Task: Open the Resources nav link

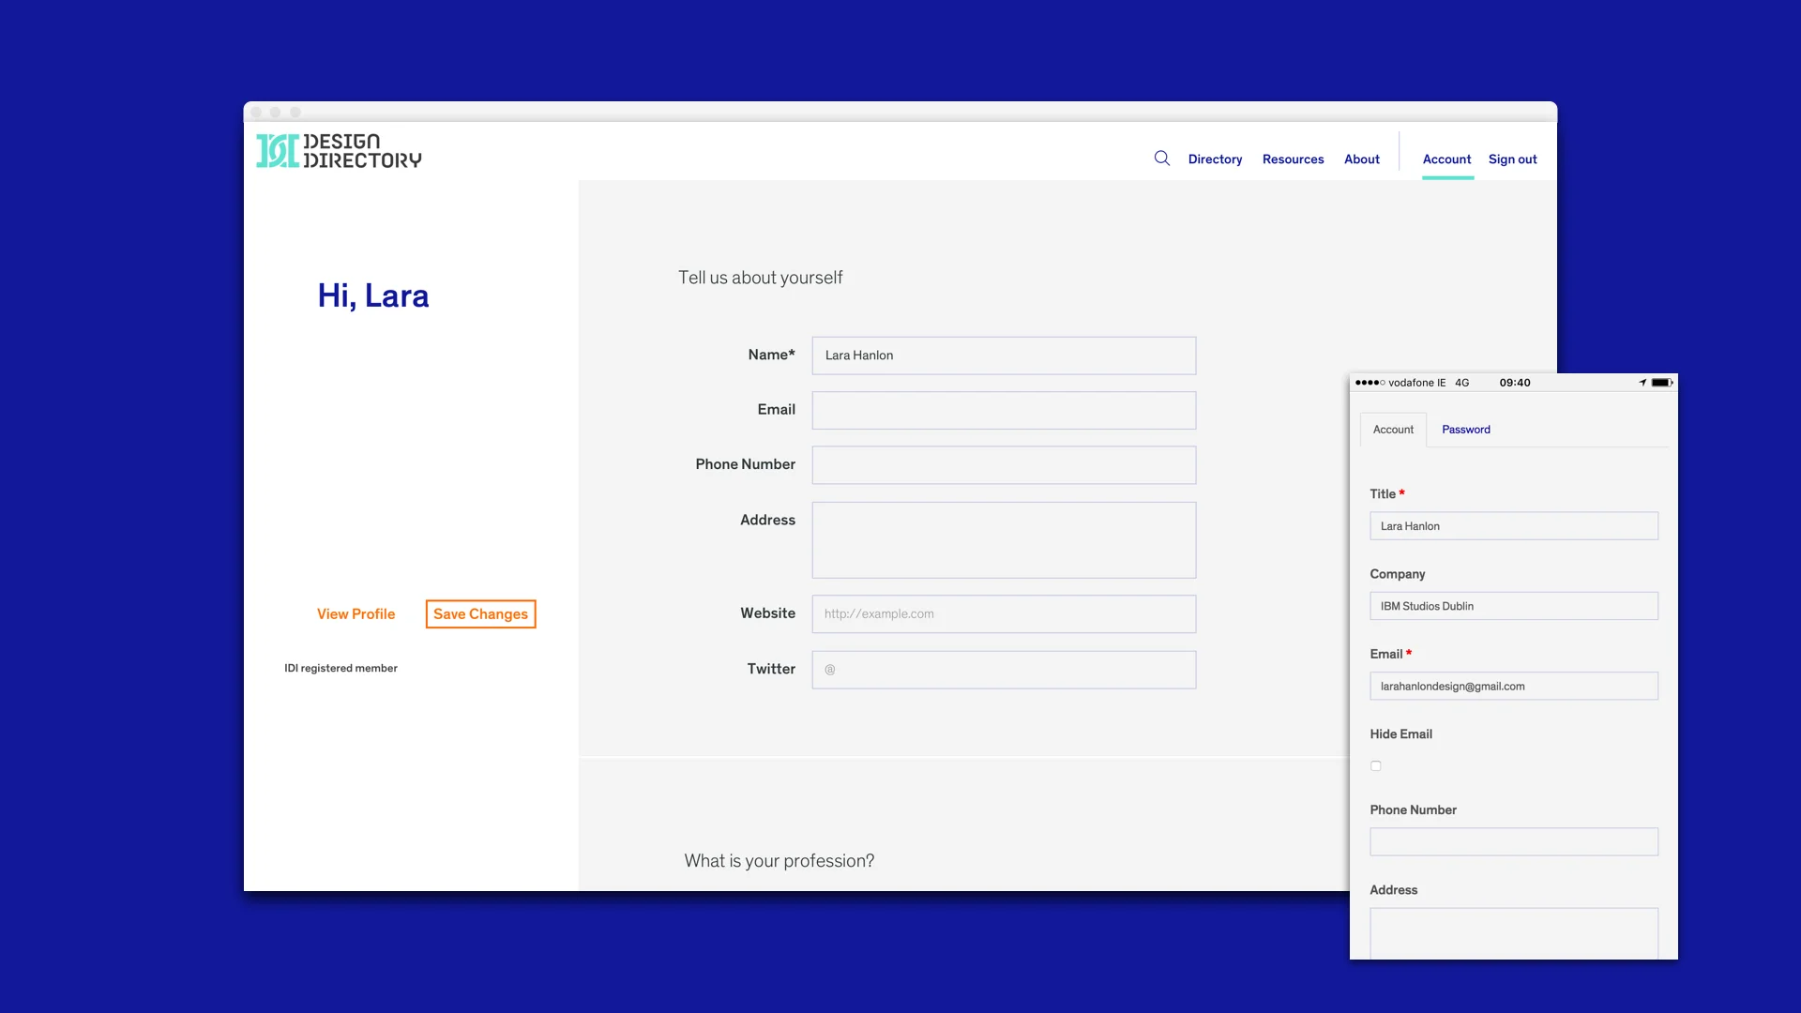Action: tap(1293, 159)
